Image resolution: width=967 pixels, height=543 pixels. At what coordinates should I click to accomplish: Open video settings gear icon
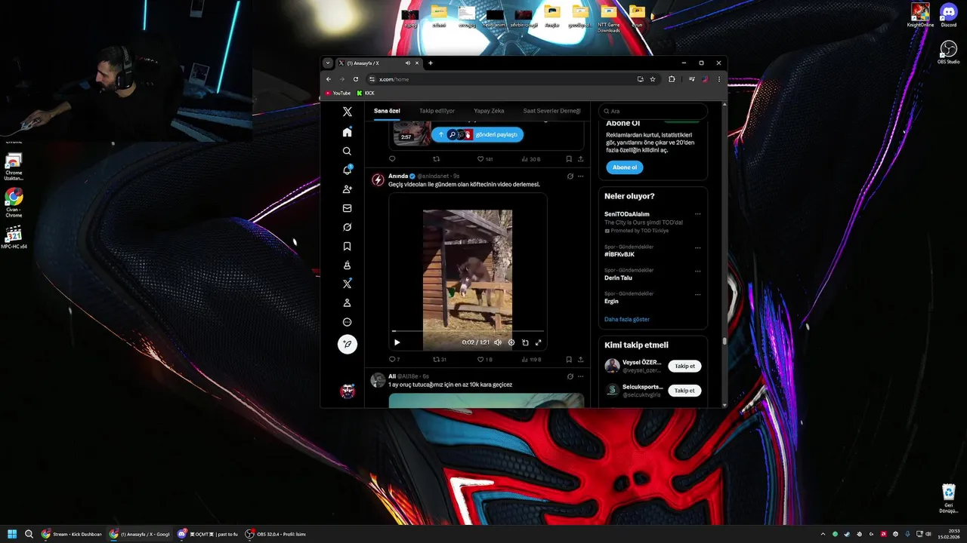[x=511, y=342]
